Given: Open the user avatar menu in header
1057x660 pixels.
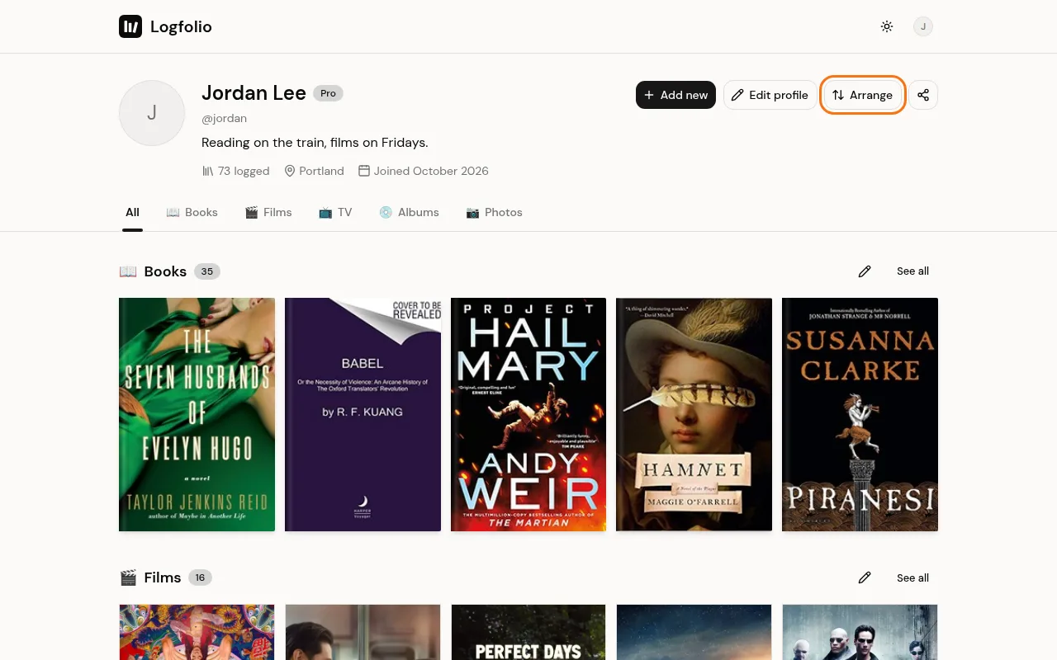Looking at the screenshot, I should click(923, 26).
